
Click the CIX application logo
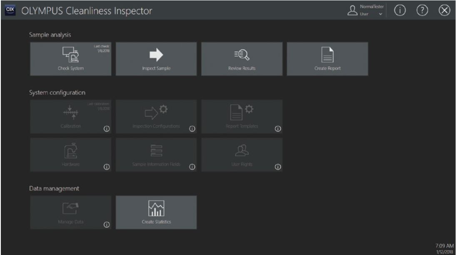click(10, 10)
